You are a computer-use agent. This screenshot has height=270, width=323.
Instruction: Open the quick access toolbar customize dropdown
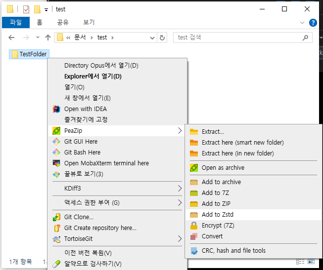point(46,10)
